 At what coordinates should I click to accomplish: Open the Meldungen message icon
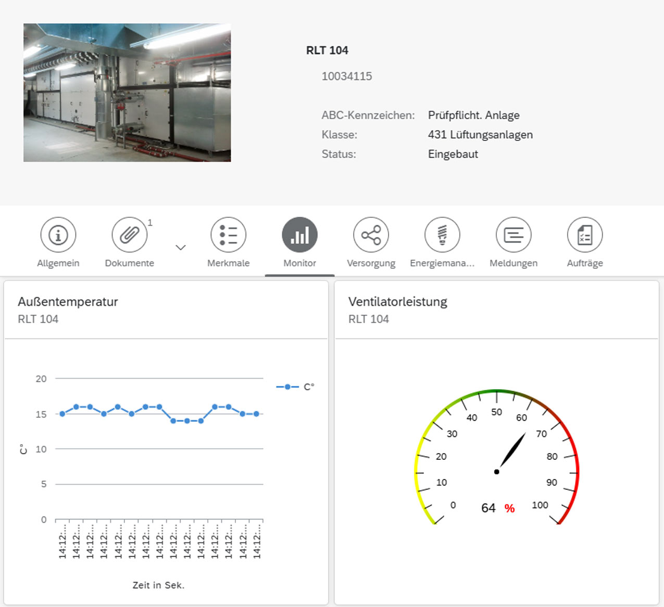tap(513, 235)
